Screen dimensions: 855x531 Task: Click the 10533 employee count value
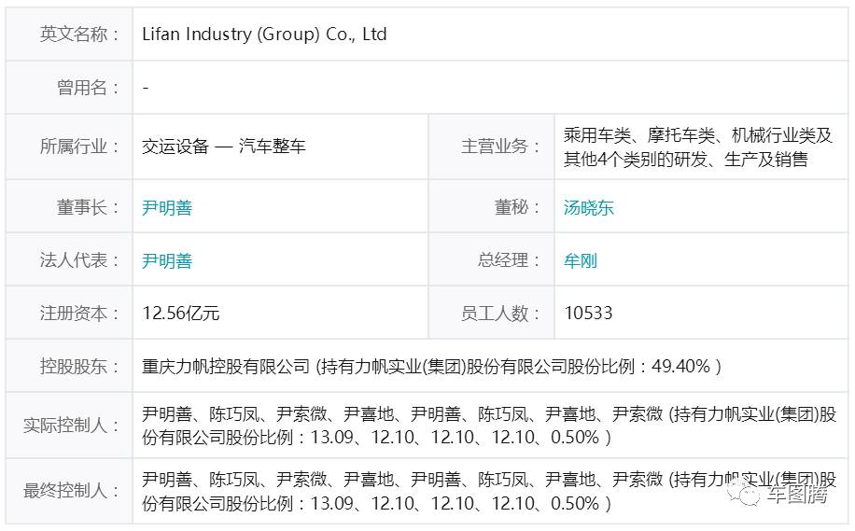point(588,314)
